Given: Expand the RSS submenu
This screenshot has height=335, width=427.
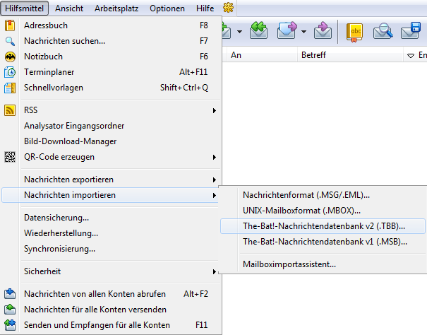Looking at the screenshot, I should 215,110.
